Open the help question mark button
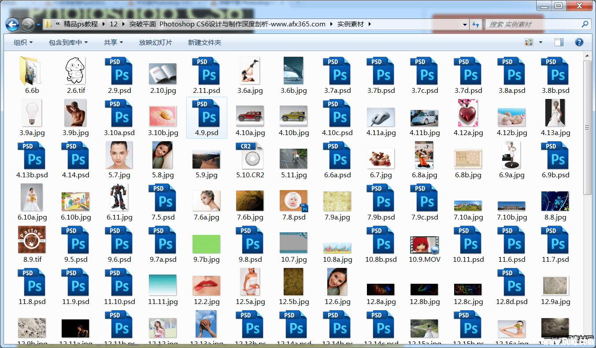The image size is (596, 348). tap(579, 43)
